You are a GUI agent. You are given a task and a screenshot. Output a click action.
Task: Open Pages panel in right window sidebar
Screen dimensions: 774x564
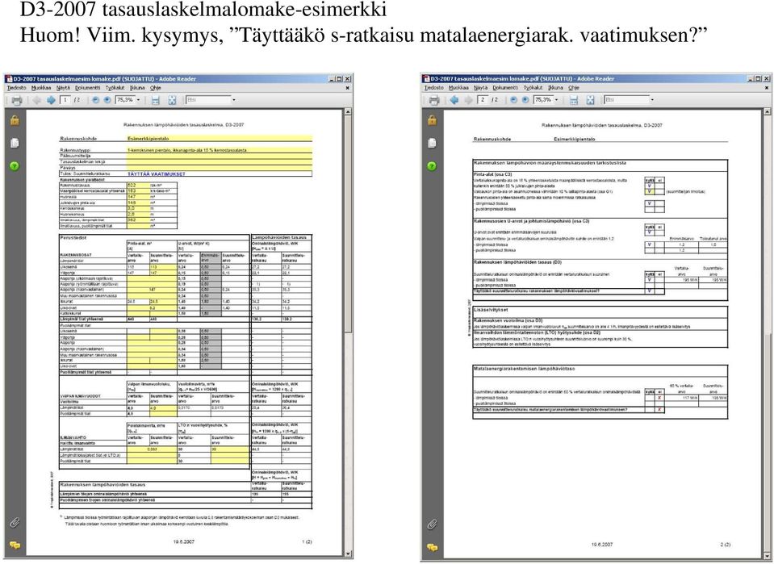pyautogui.click(x=433, y=143)
